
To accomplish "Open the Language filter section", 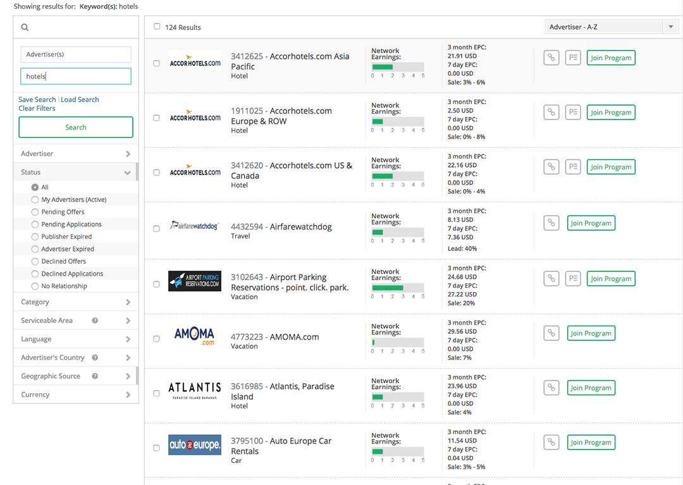I will [76, 339].
